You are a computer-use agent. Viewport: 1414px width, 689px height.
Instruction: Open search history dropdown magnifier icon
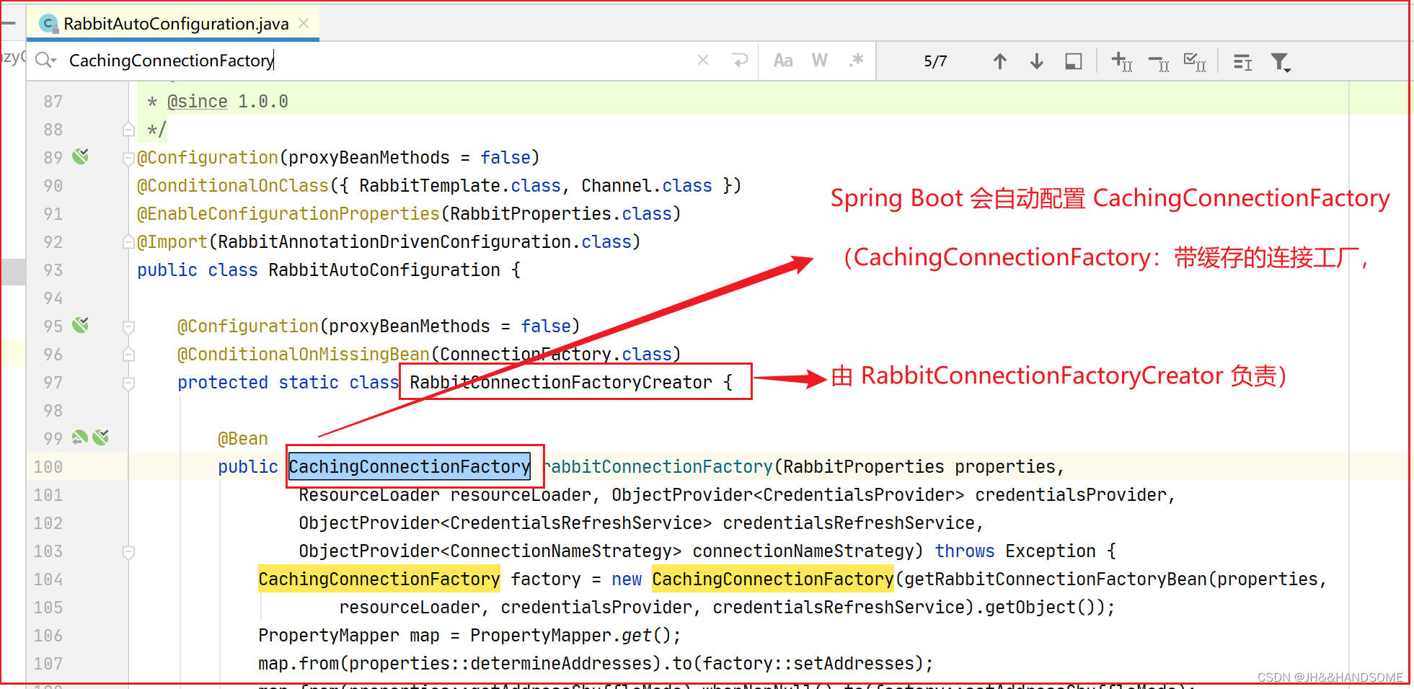tap(45, 61)
